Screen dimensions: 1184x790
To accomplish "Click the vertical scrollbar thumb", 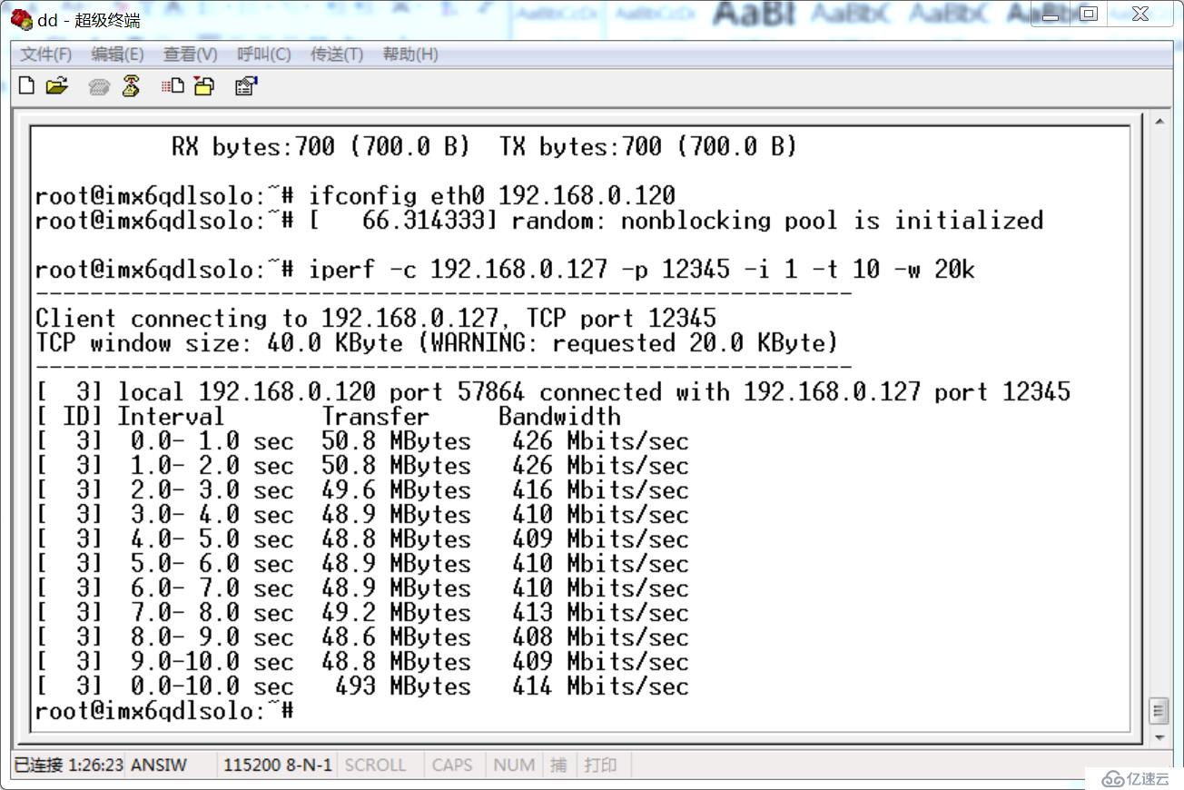I will coord(1159,710).
